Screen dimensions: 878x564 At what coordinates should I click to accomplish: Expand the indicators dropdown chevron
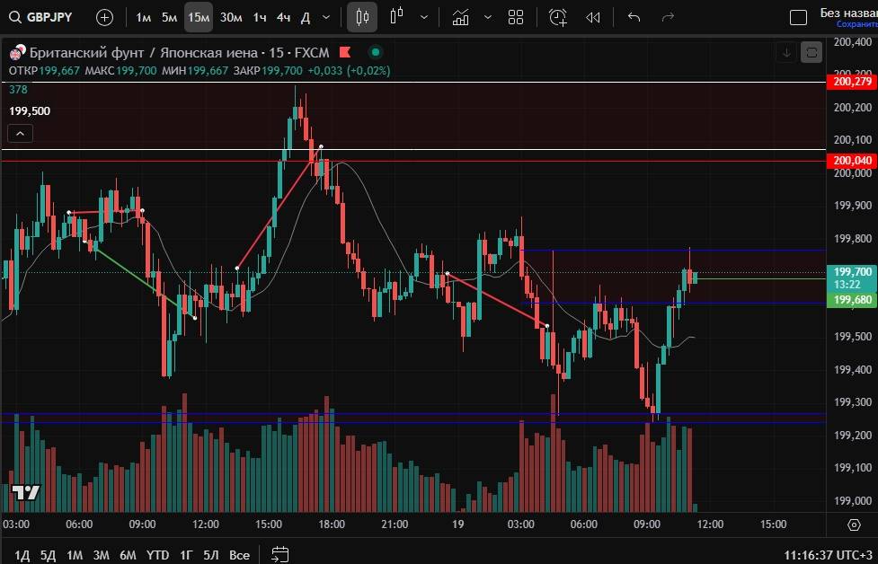[x=488, y=17]
